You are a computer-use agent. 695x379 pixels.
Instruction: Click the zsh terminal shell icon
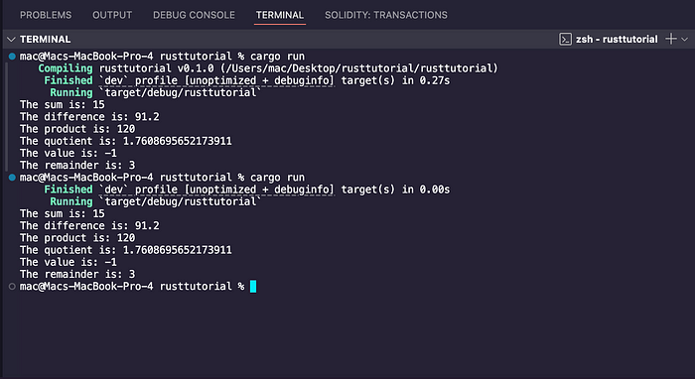tap(565, 40)
